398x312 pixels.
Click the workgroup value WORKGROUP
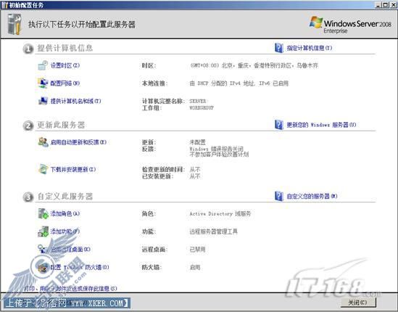(x=202, y=107)
